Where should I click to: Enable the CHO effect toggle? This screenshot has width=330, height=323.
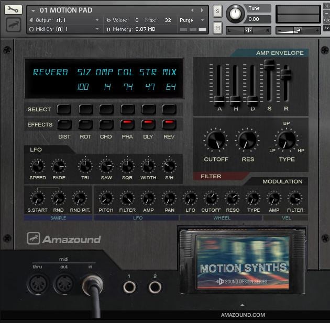click(106, 124)
